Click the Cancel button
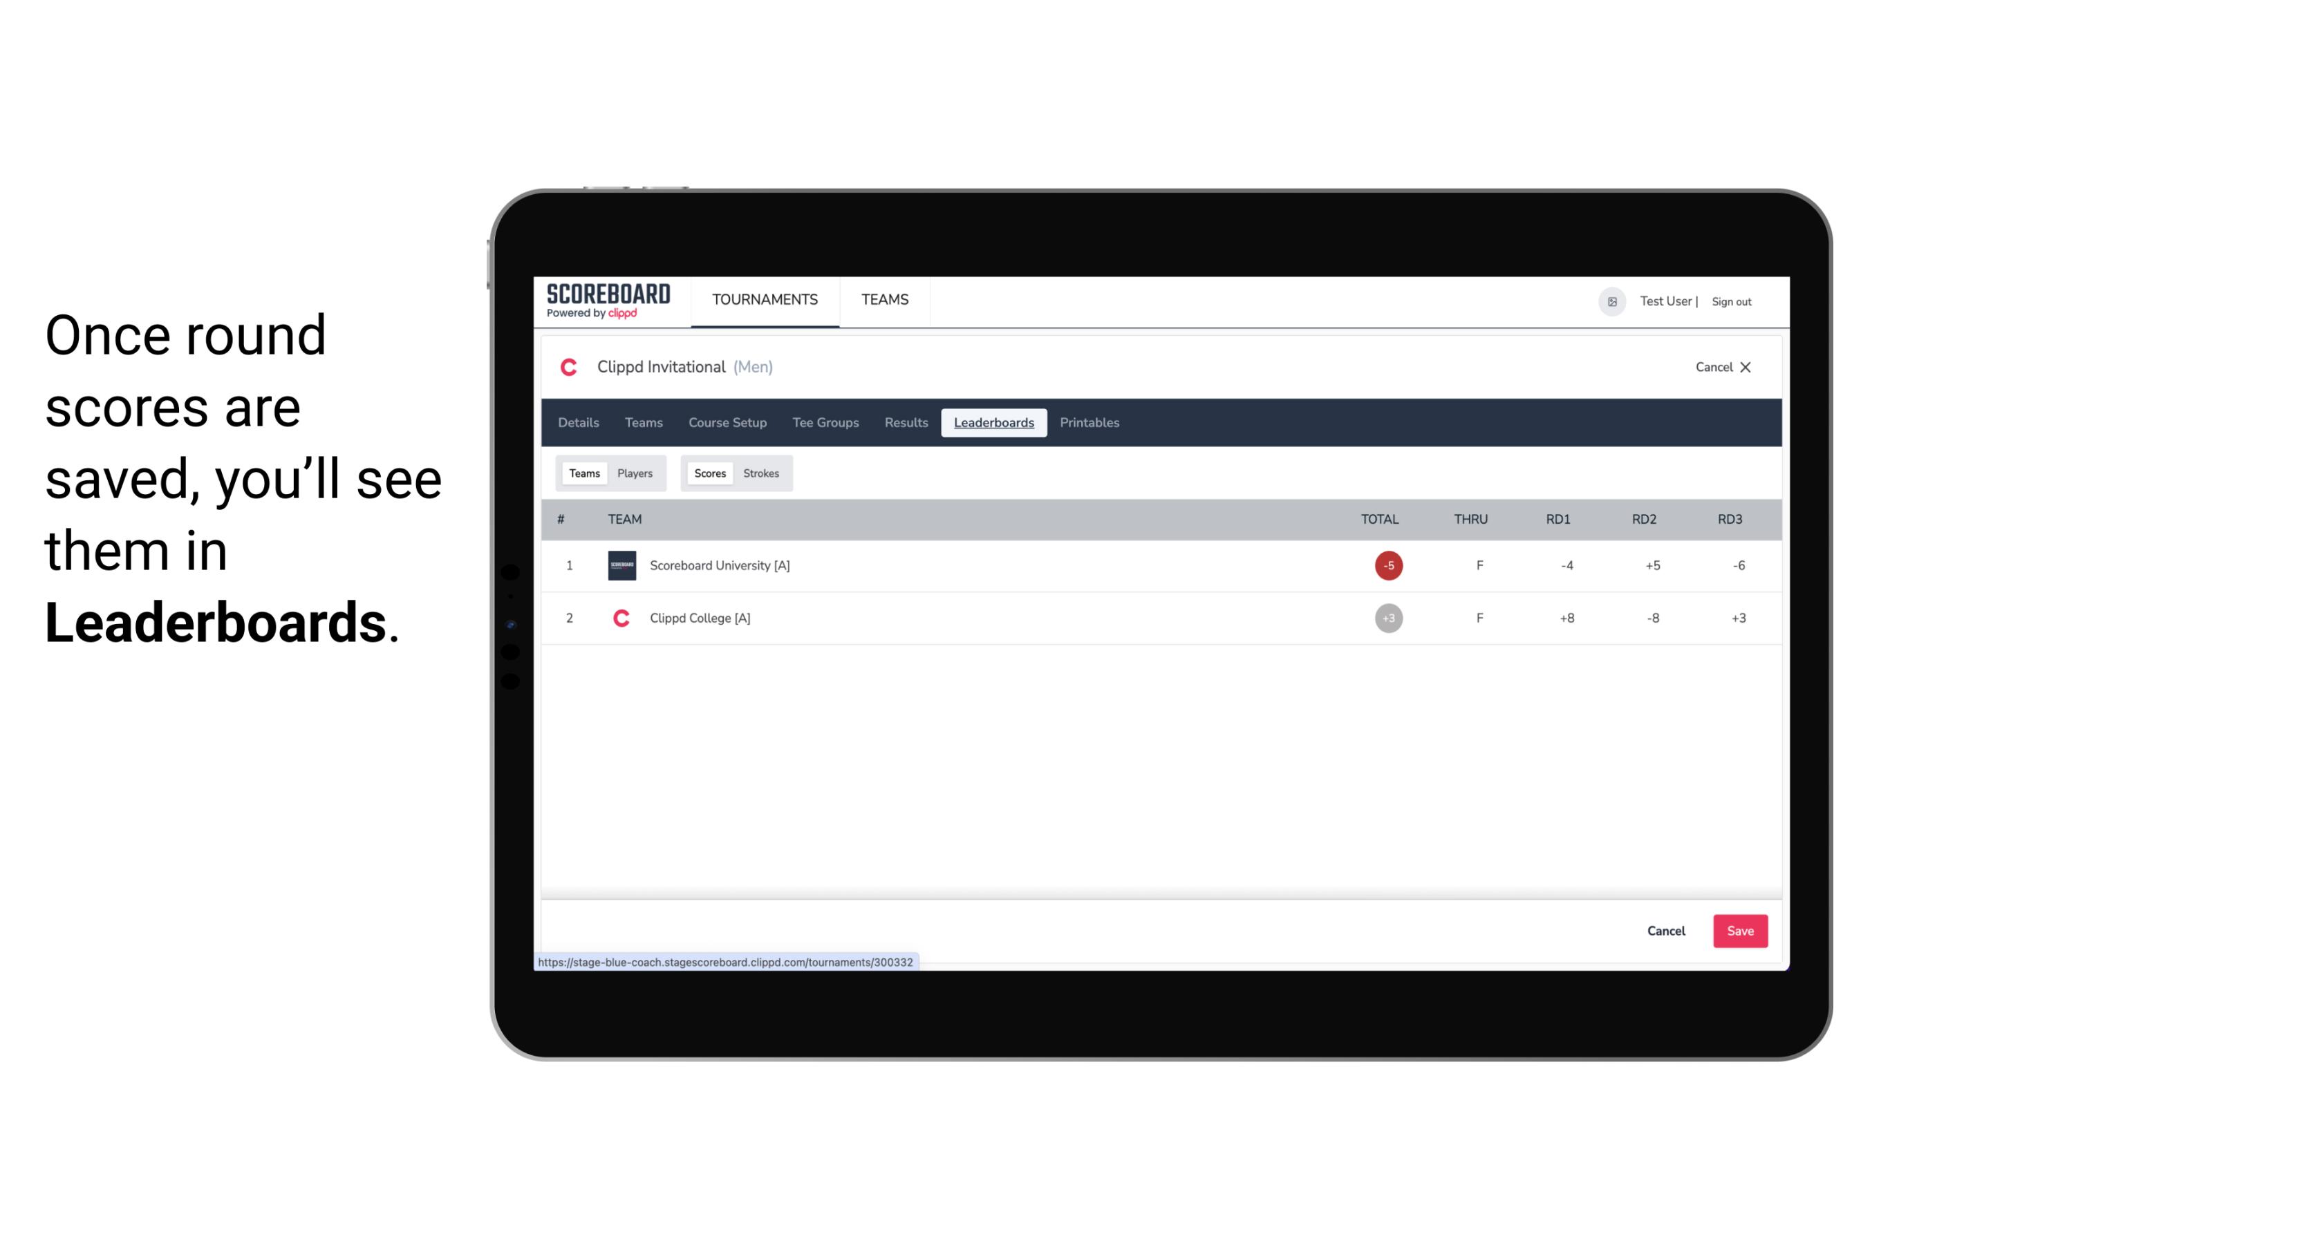Viewport: 2320px width, 1248px height. click(1665, 930)
